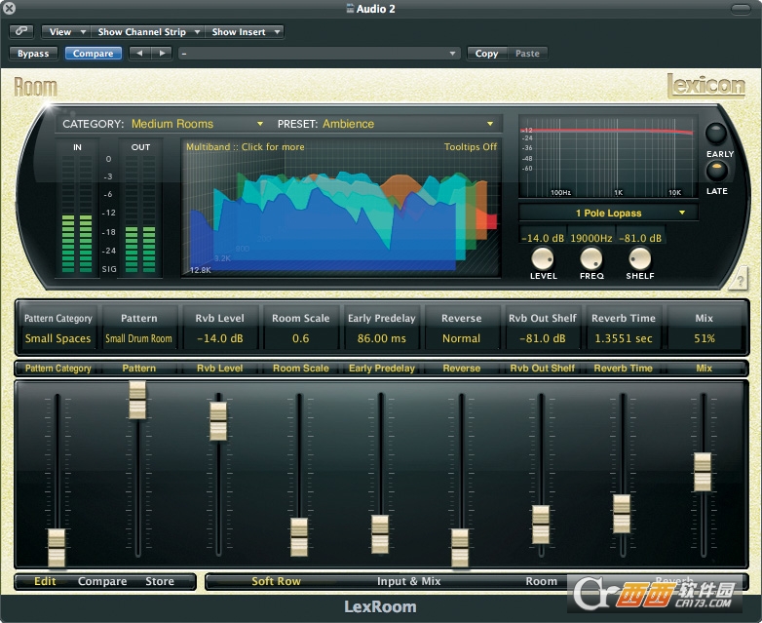
Task: Click the Pattern Category fader handle
Action: 57,548
